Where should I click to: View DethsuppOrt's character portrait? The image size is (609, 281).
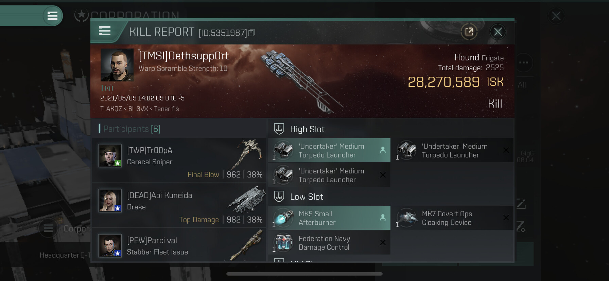click(x=117, y=65)
